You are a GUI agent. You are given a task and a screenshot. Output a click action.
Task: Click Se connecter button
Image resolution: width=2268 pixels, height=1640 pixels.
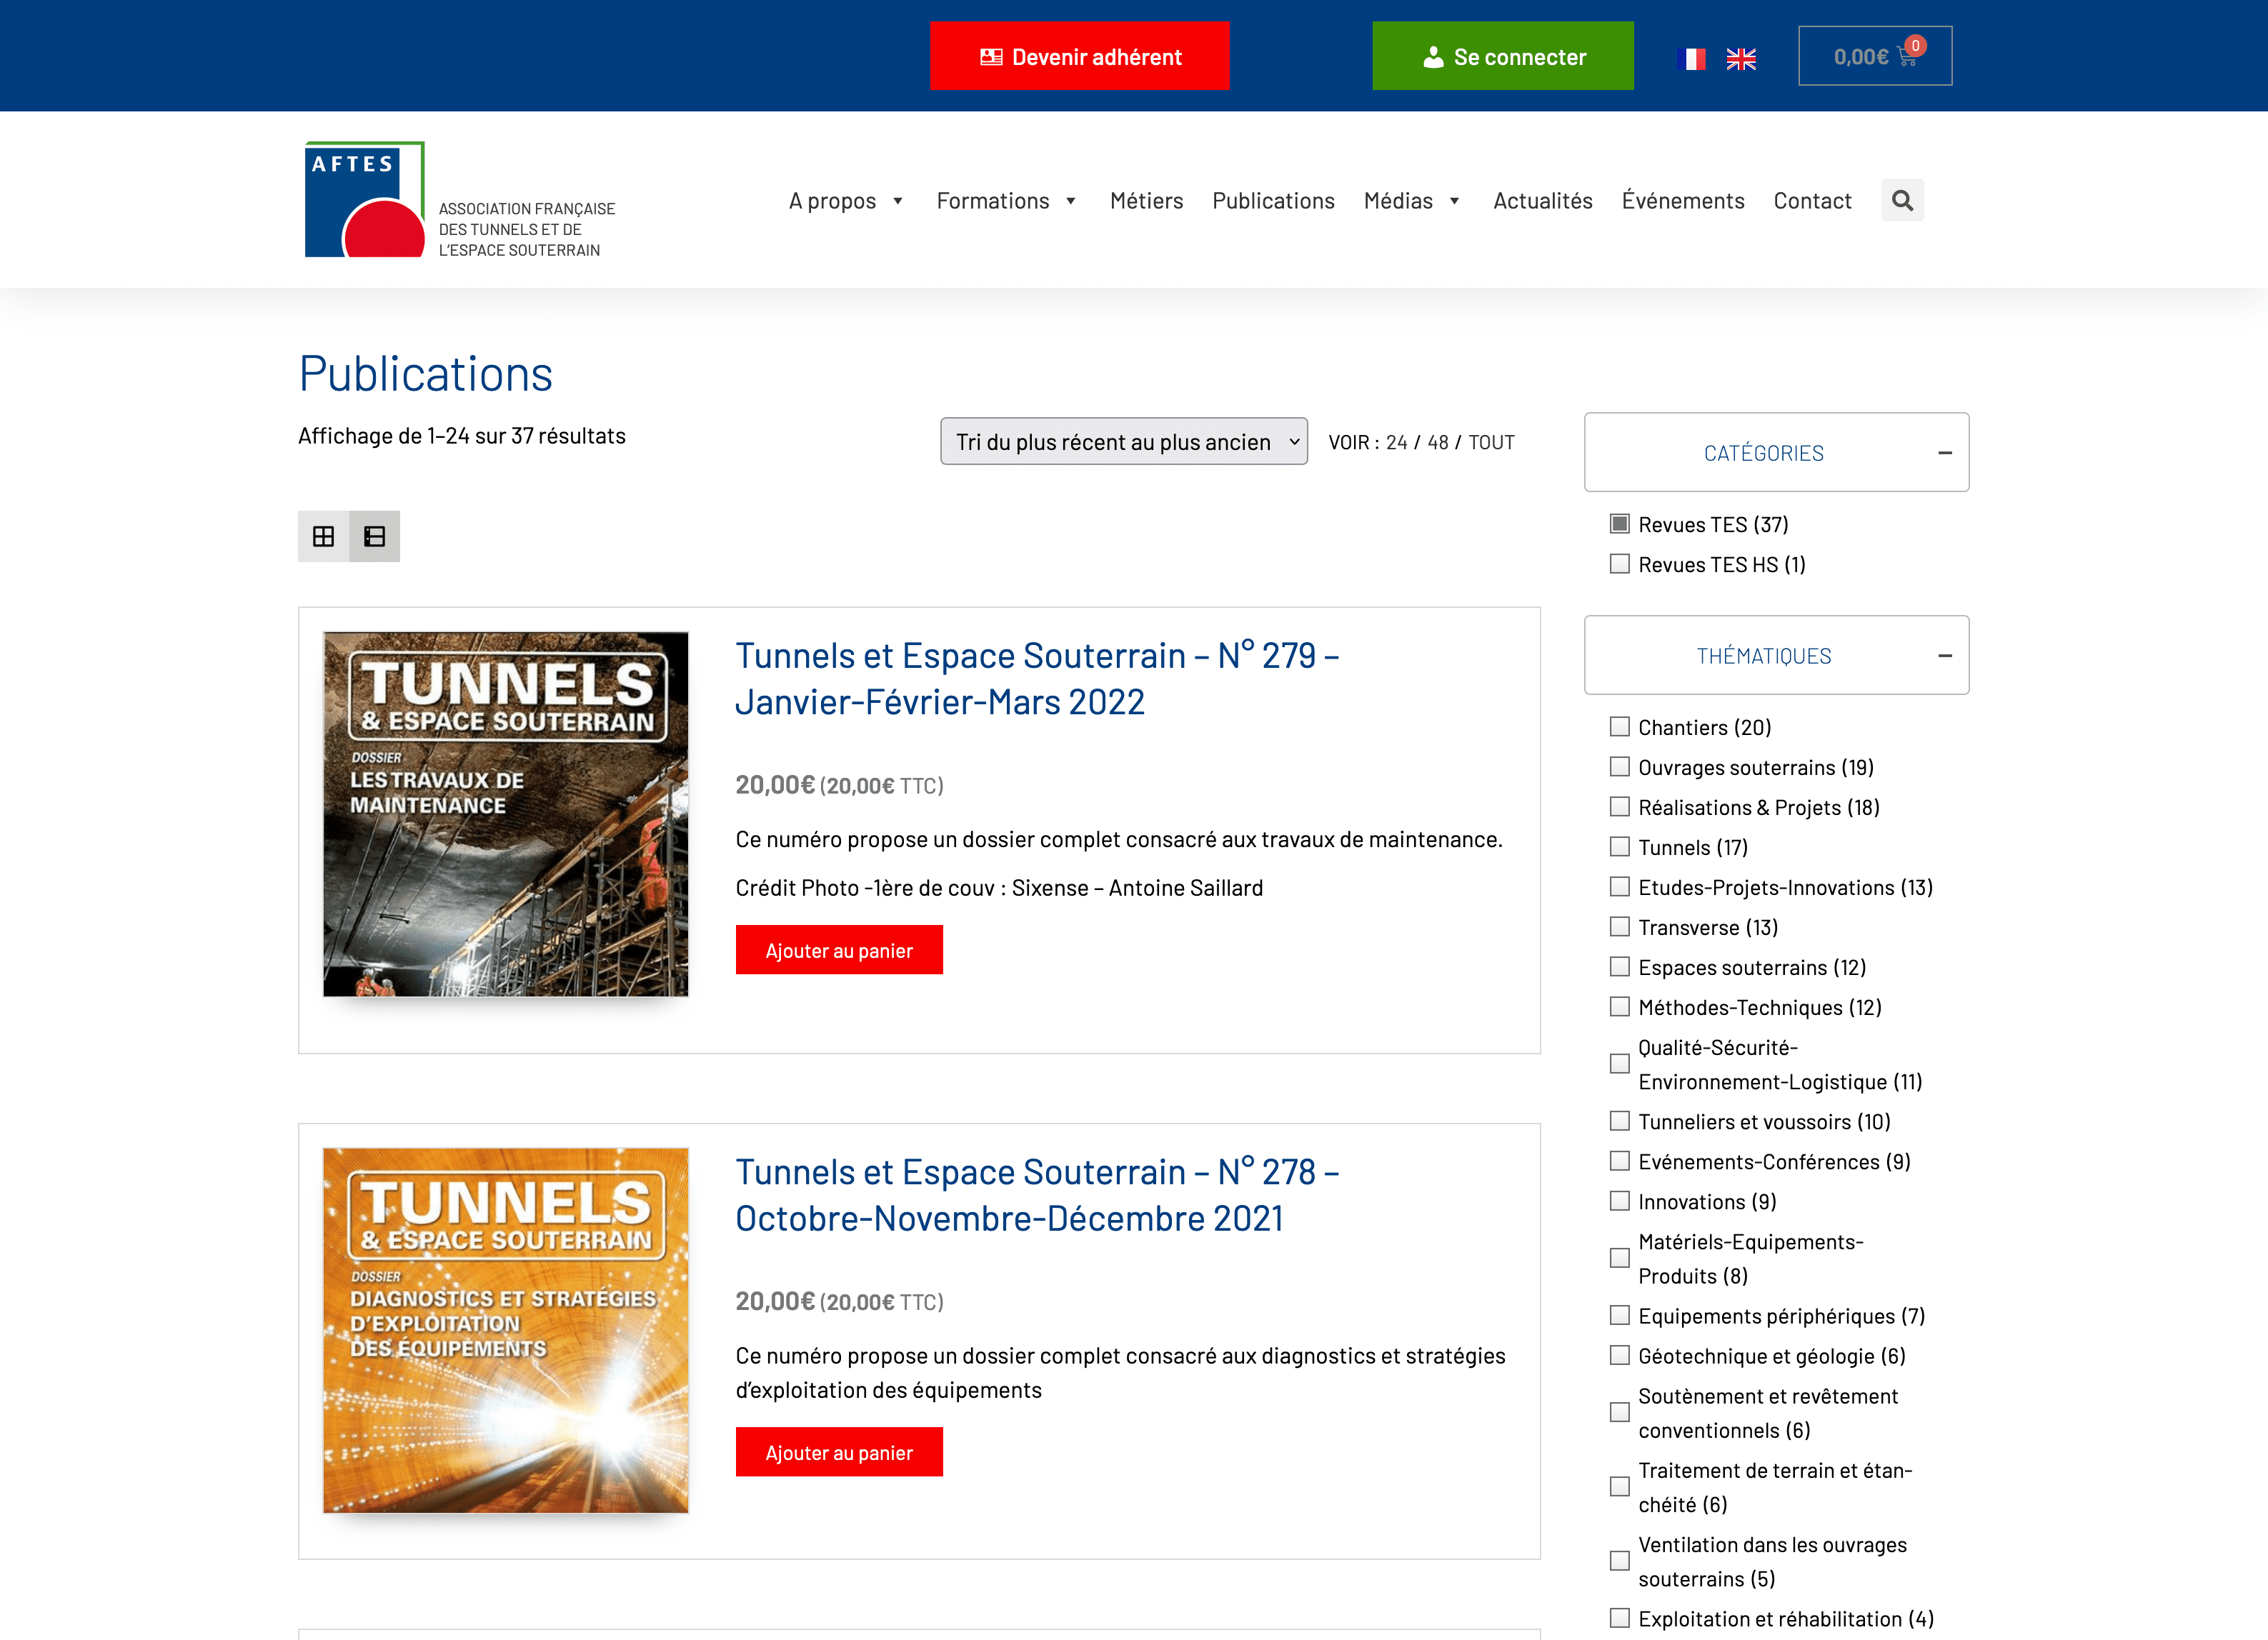[1503, 56]
